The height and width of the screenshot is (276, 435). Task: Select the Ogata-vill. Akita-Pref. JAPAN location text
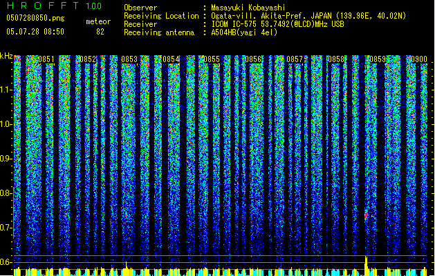[308, 16]
